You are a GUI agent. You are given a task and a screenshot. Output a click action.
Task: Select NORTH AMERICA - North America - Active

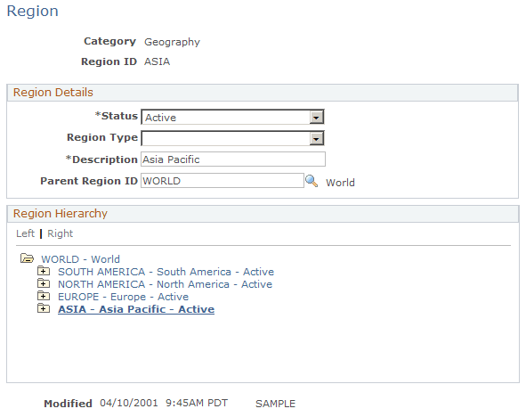pyautogui.click(x=165, y=284)
